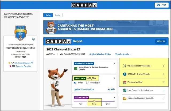Image resolution: width=171 pixels, height=111 pixels.
Task: Click the wrench and screwdriver service icon
Action: pyautogui.click(x=125, y=66)
